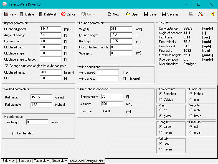
Task: Click the printer icon in toolbar
Action: [x=191, y=14]
